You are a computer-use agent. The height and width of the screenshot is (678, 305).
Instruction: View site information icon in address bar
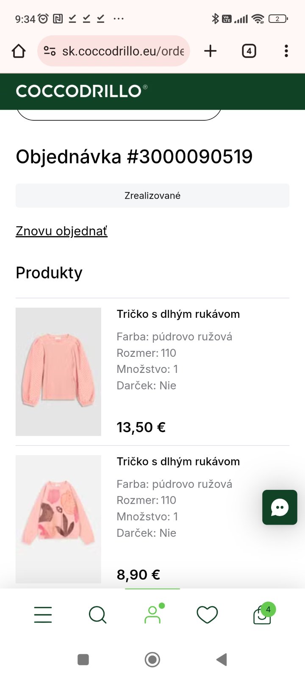coord(50,51)
